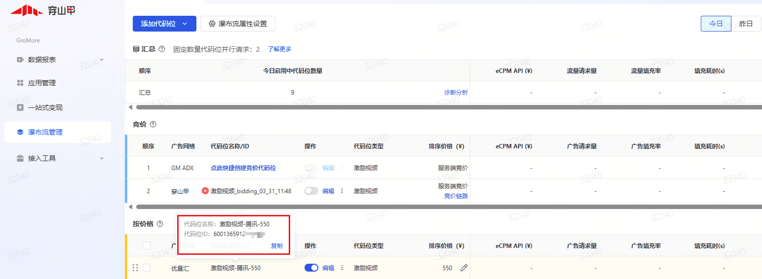Click 点此快捷创建竞价代码位 link
Image resolution: width=762 pixels, height=279 pixels.
point(243,168)
